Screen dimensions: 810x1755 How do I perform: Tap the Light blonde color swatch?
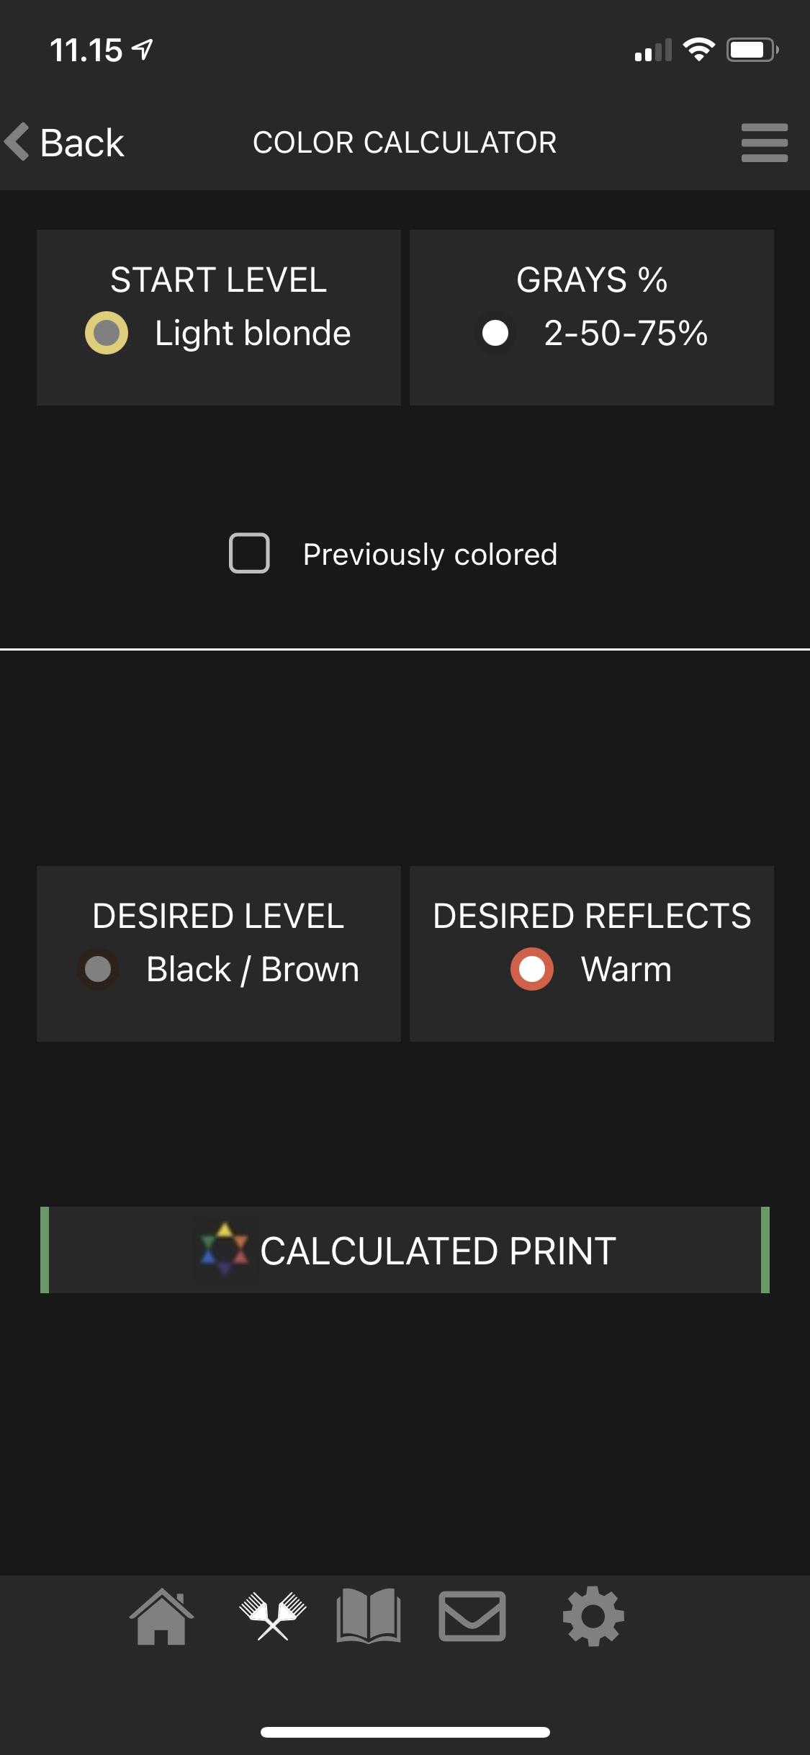[107, 333]
